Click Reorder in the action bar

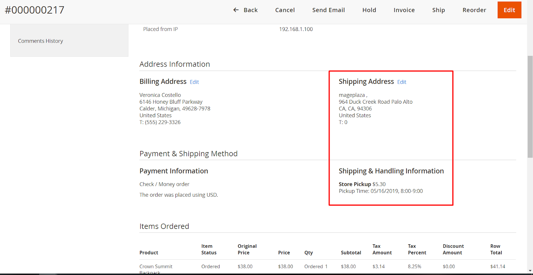(474, 10)
